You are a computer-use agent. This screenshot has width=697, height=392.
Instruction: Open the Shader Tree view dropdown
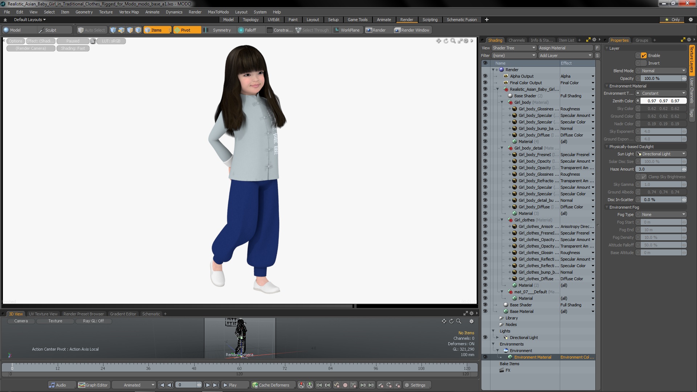click(514, 48)
